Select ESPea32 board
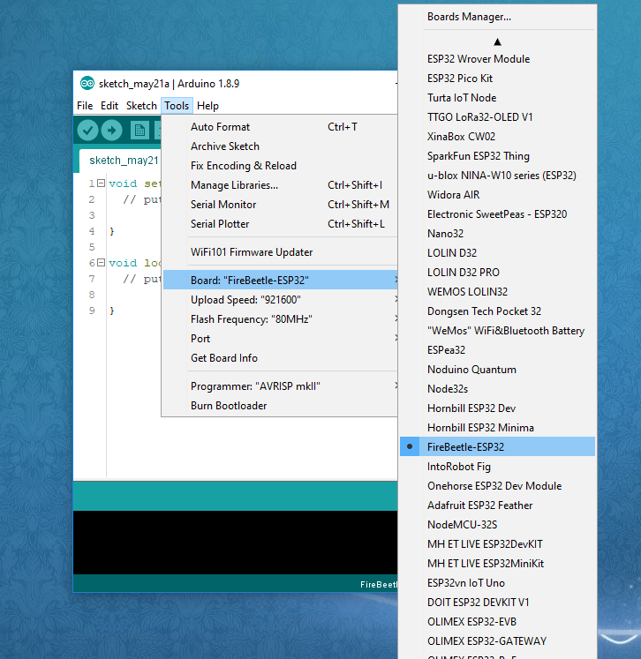Image resolution: width=641 pixels, height=659 pixels. pyautogui.click(x=498, y=349)
